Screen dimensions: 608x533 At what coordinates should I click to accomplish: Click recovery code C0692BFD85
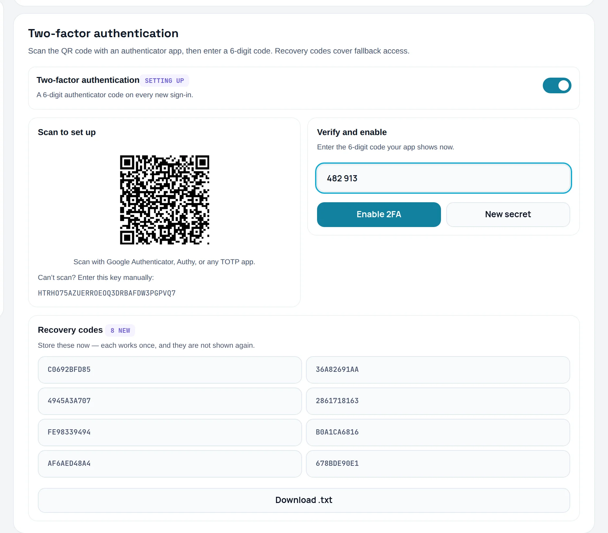click(170, 370)
